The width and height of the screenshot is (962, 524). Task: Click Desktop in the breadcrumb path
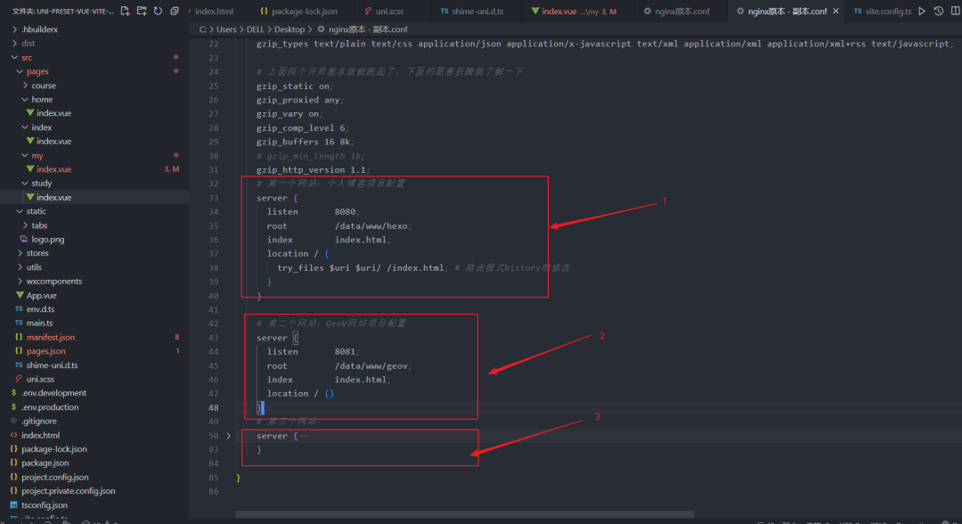(x=289, y=29)
